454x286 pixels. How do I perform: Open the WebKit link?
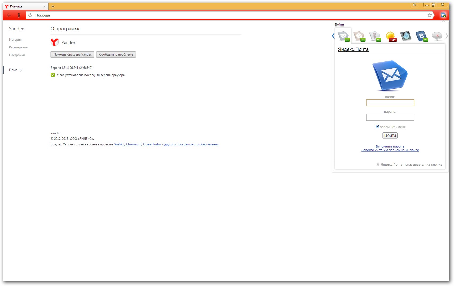119,144
